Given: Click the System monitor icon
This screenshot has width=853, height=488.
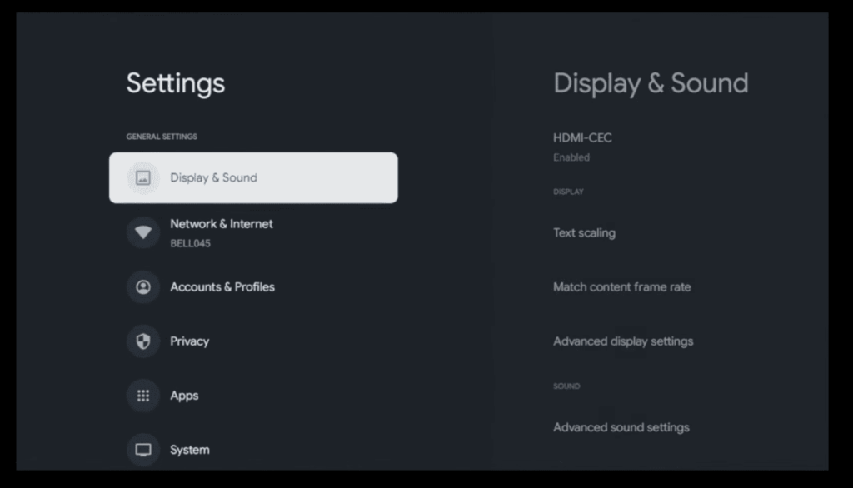Looking at the screenshot, I should (143, 450).
